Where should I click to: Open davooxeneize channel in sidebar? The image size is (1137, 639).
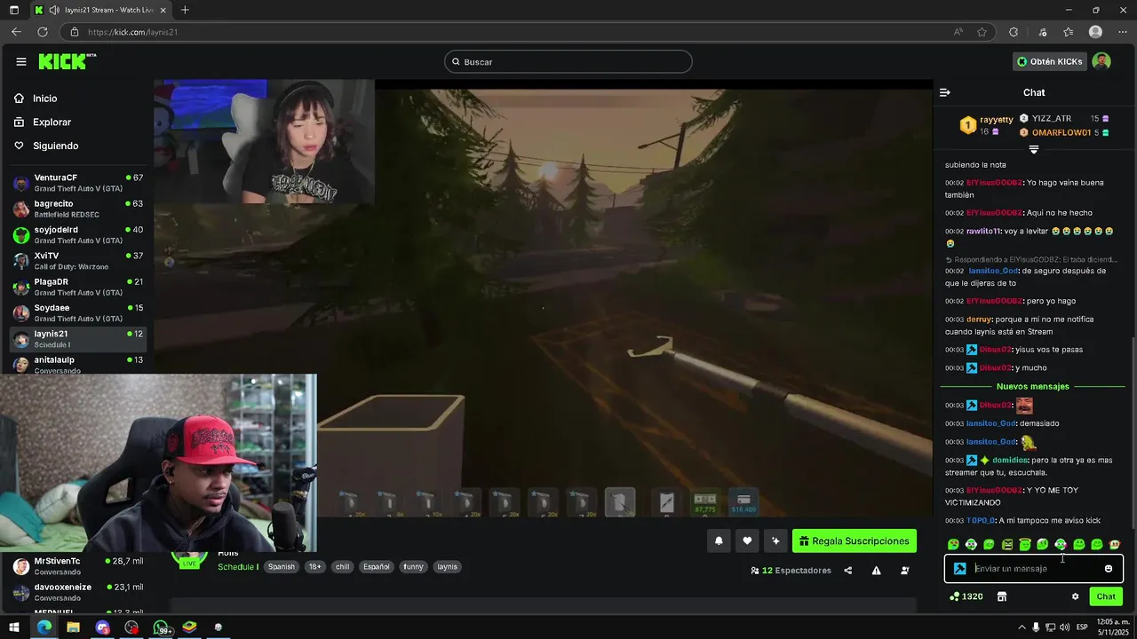[x=78, y=592]
